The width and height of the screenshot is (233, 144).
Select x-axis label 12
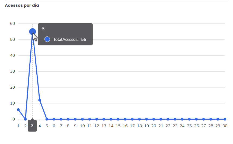pos(97,126)
